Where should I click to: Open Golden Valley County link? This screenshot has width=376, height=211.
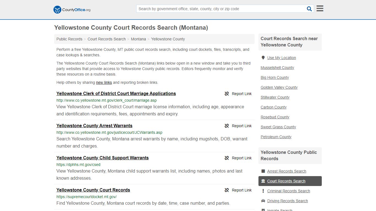(x=279, y=87)
